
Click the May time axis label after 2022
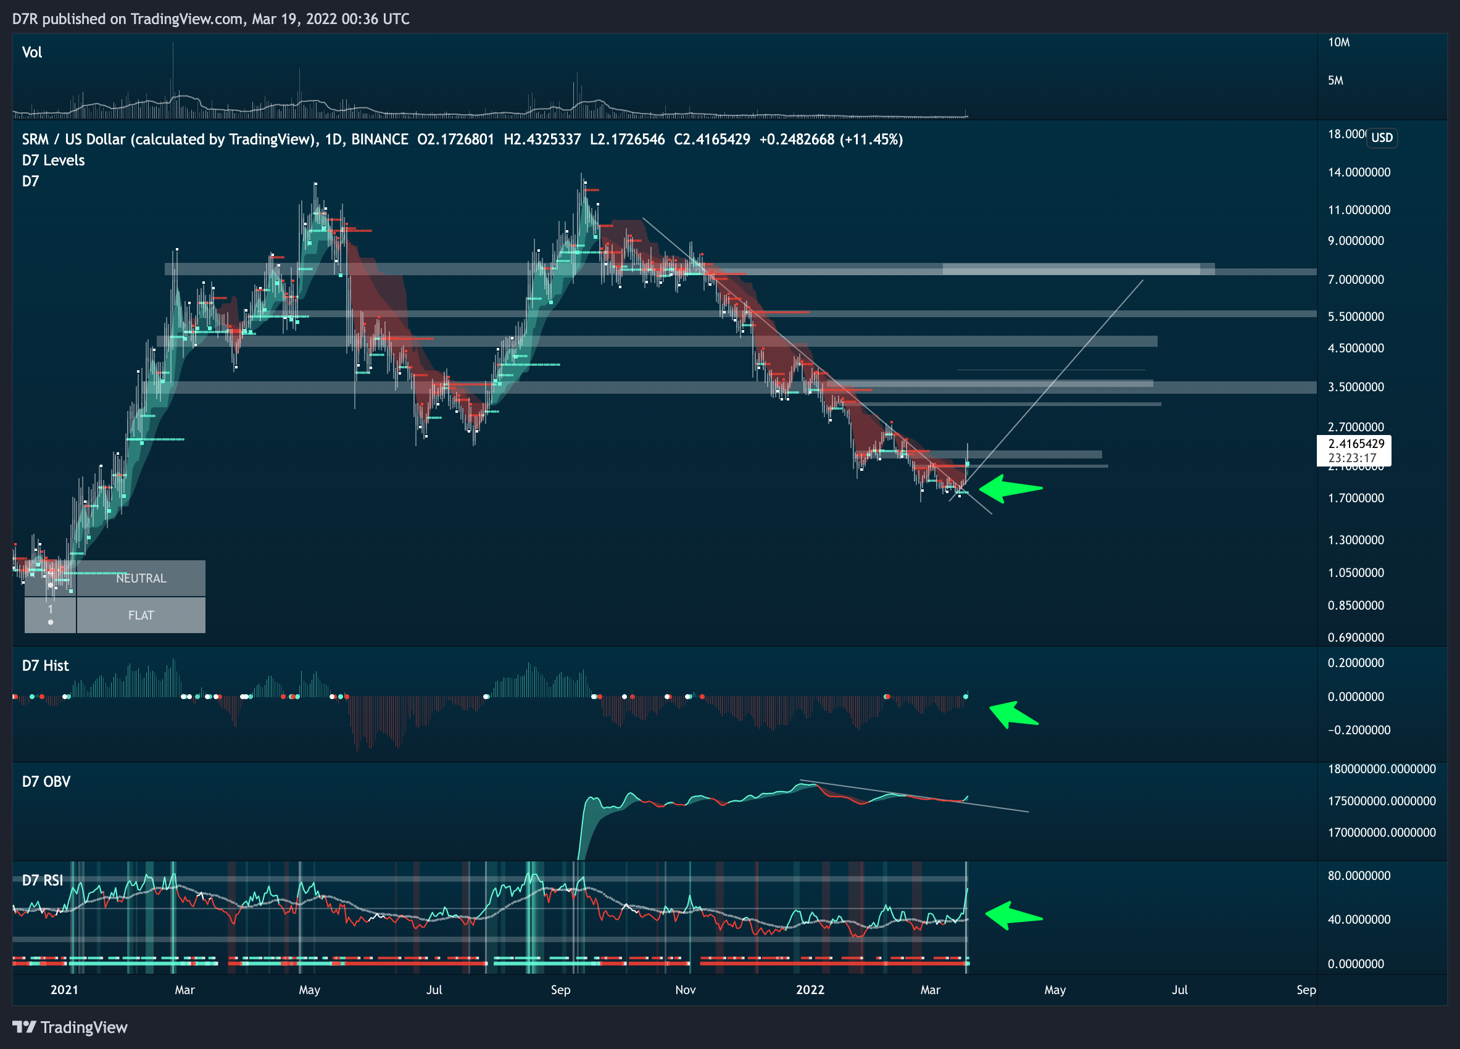coord(1055,990)
